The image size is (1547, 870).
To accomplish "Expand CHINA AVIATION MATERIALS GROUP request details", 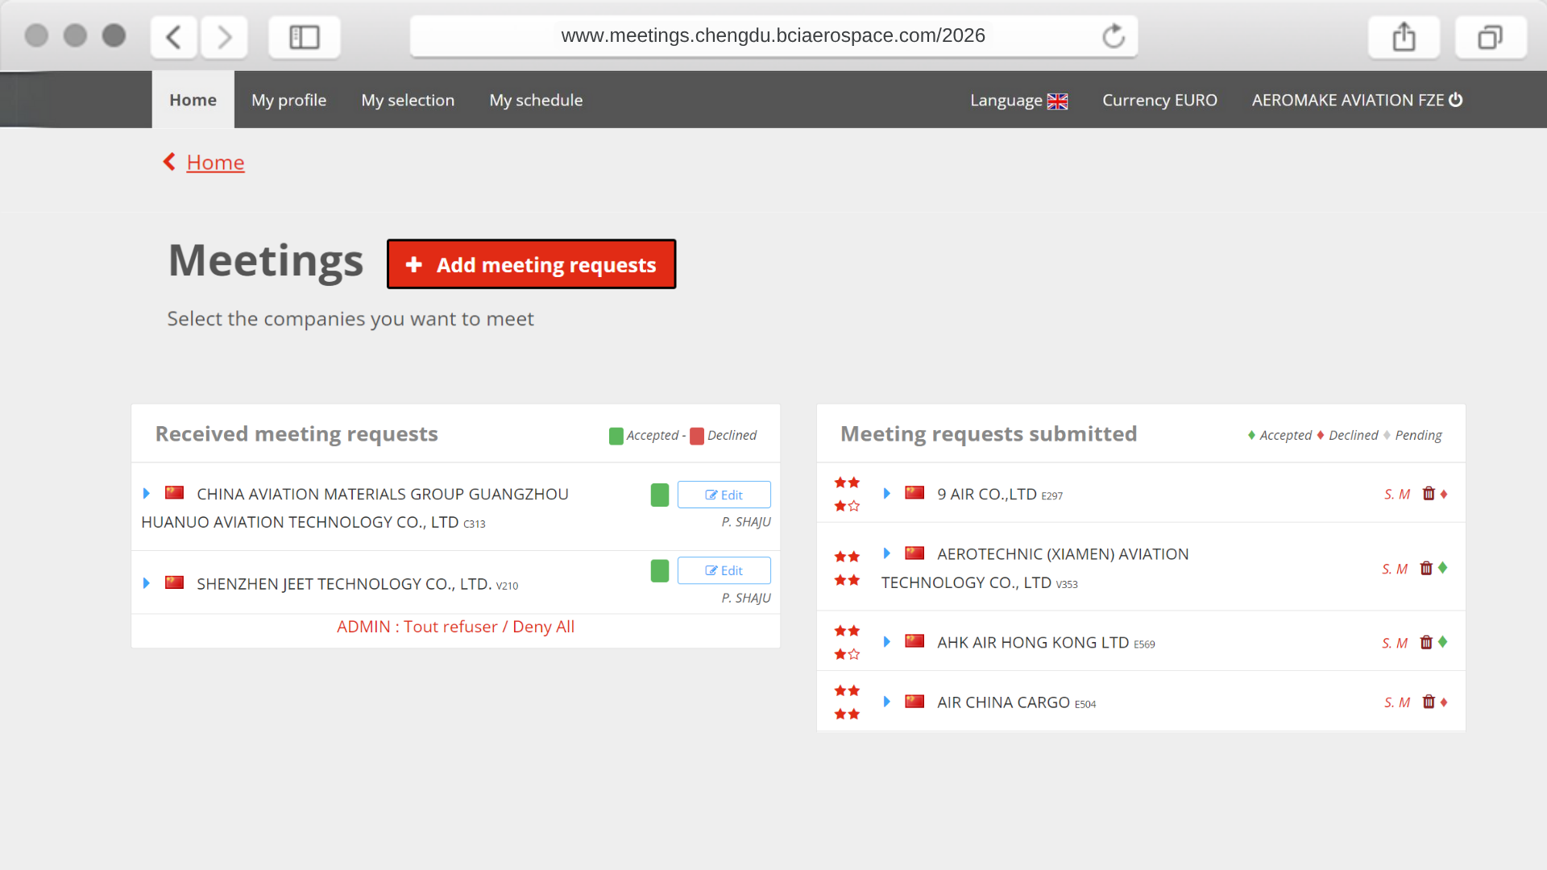I will pyautogui.click(x=147, y=493).
